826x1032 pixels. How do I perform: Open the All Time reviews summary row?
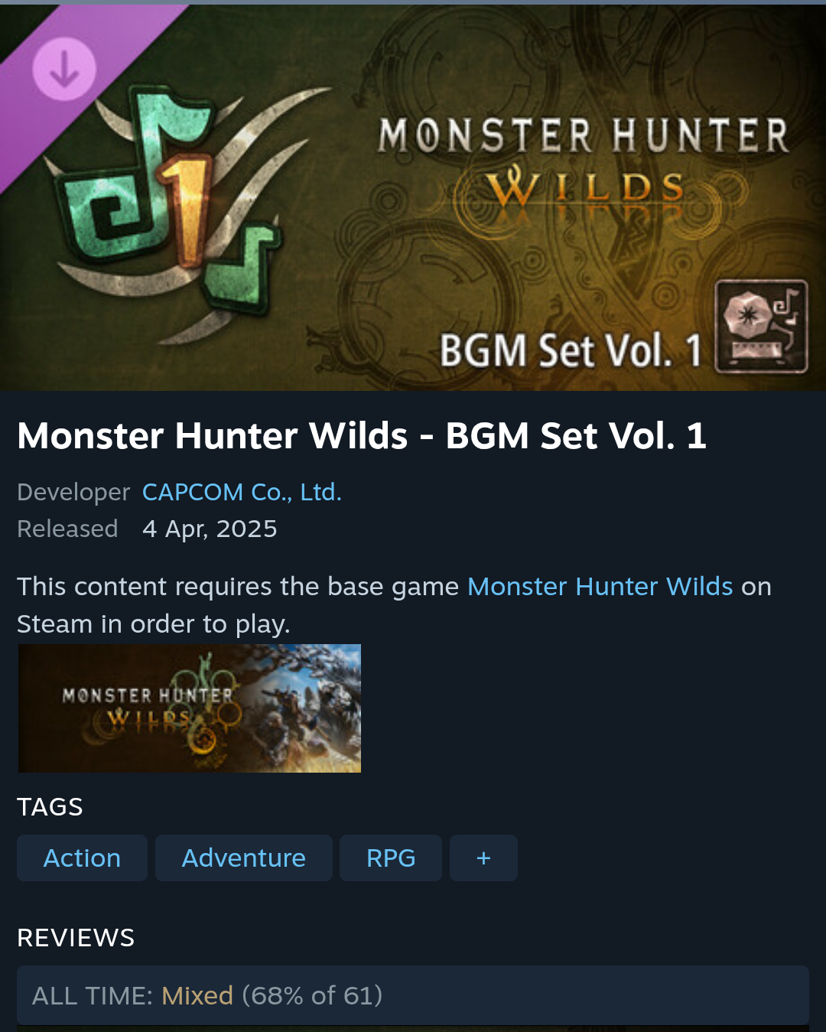[413, 995]
